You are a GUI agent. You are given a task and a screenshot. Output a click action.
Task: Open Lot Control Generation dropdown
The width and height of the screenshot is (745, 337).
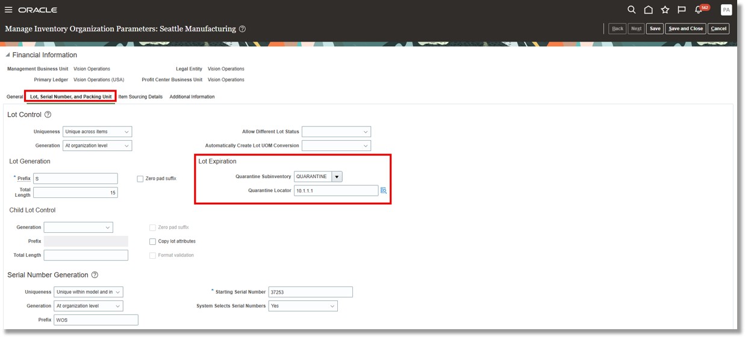point(97,146)
